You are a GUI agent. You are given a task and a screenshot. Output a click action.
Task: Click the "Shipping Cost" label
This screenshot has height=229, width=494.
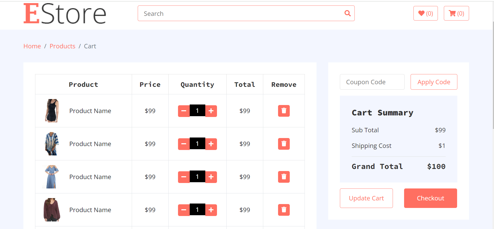pyautogui.click(x=371, y=146)
